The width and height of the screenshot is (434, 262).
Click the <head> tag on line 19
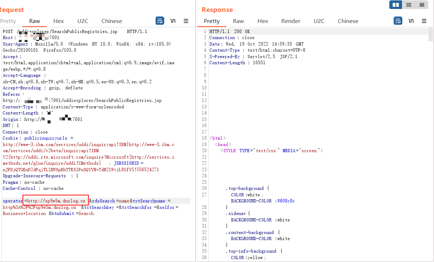pyautogui.click(x=223, y=145)
